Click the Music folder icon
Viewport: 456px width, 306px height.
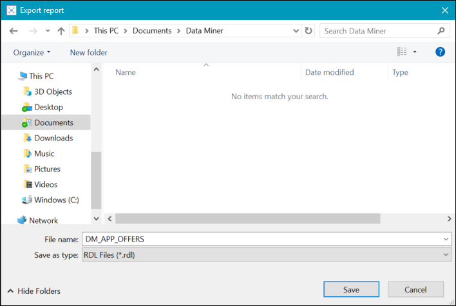(27, 153)
